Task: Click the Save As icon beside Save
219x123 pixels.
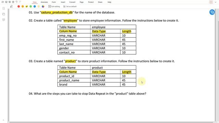Action: [x=10, y=2]
